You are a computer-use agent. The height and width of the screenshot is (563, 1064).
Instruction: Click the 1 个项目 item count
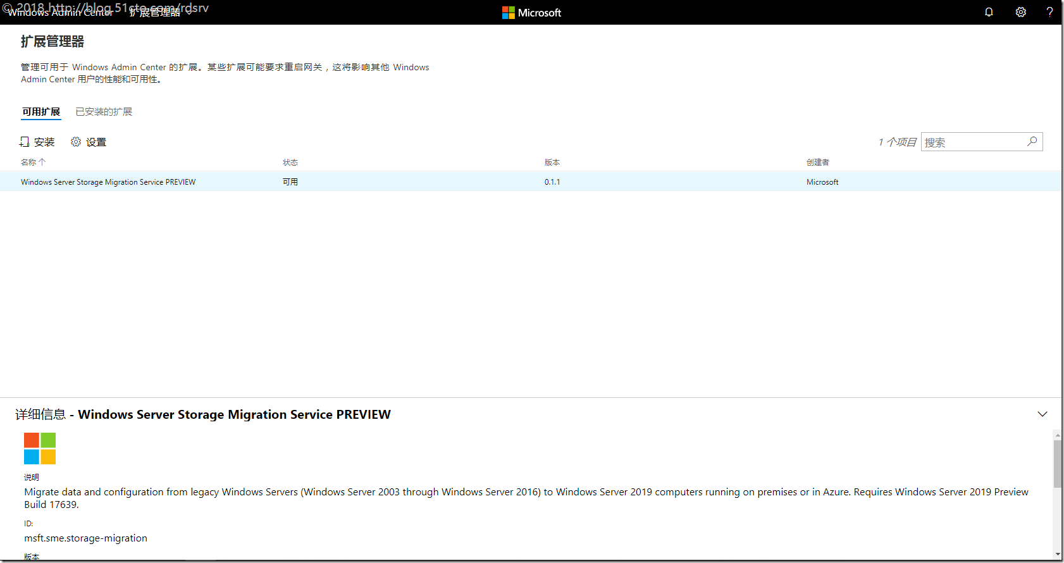pyautogui.click(x=897, y=142)
